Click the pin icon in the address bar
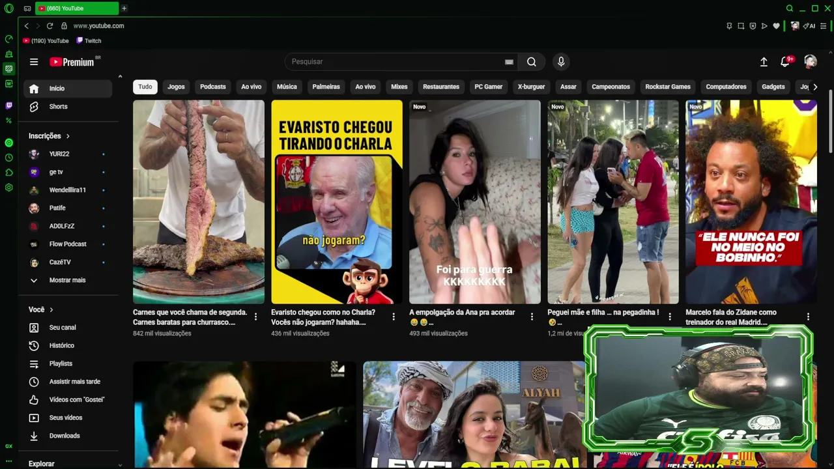Image resolution: width=834 pixels, height=469 pixels. point(729,26)
